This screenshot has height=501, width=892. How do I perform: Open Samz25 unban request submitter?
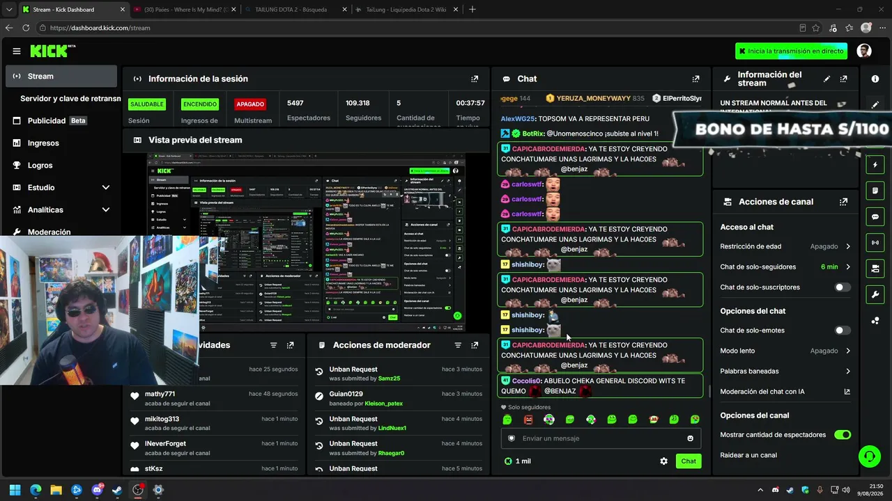(x=389, y=379)
